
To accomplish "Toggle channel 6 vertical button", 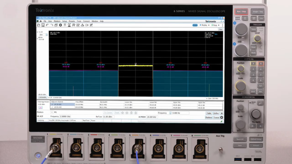I will coord(261,69).
